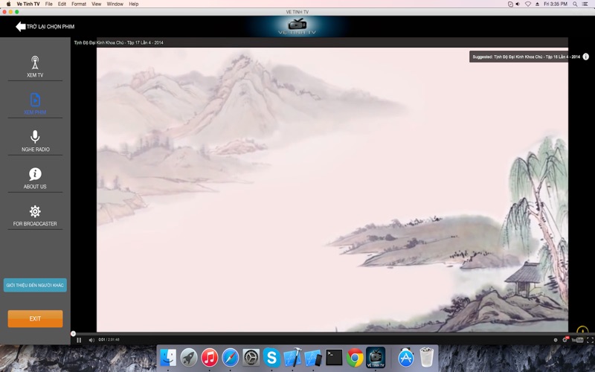Click the Ve Tinh TV logo
This screenshot has width=595, height=372.
click(297, 26)
